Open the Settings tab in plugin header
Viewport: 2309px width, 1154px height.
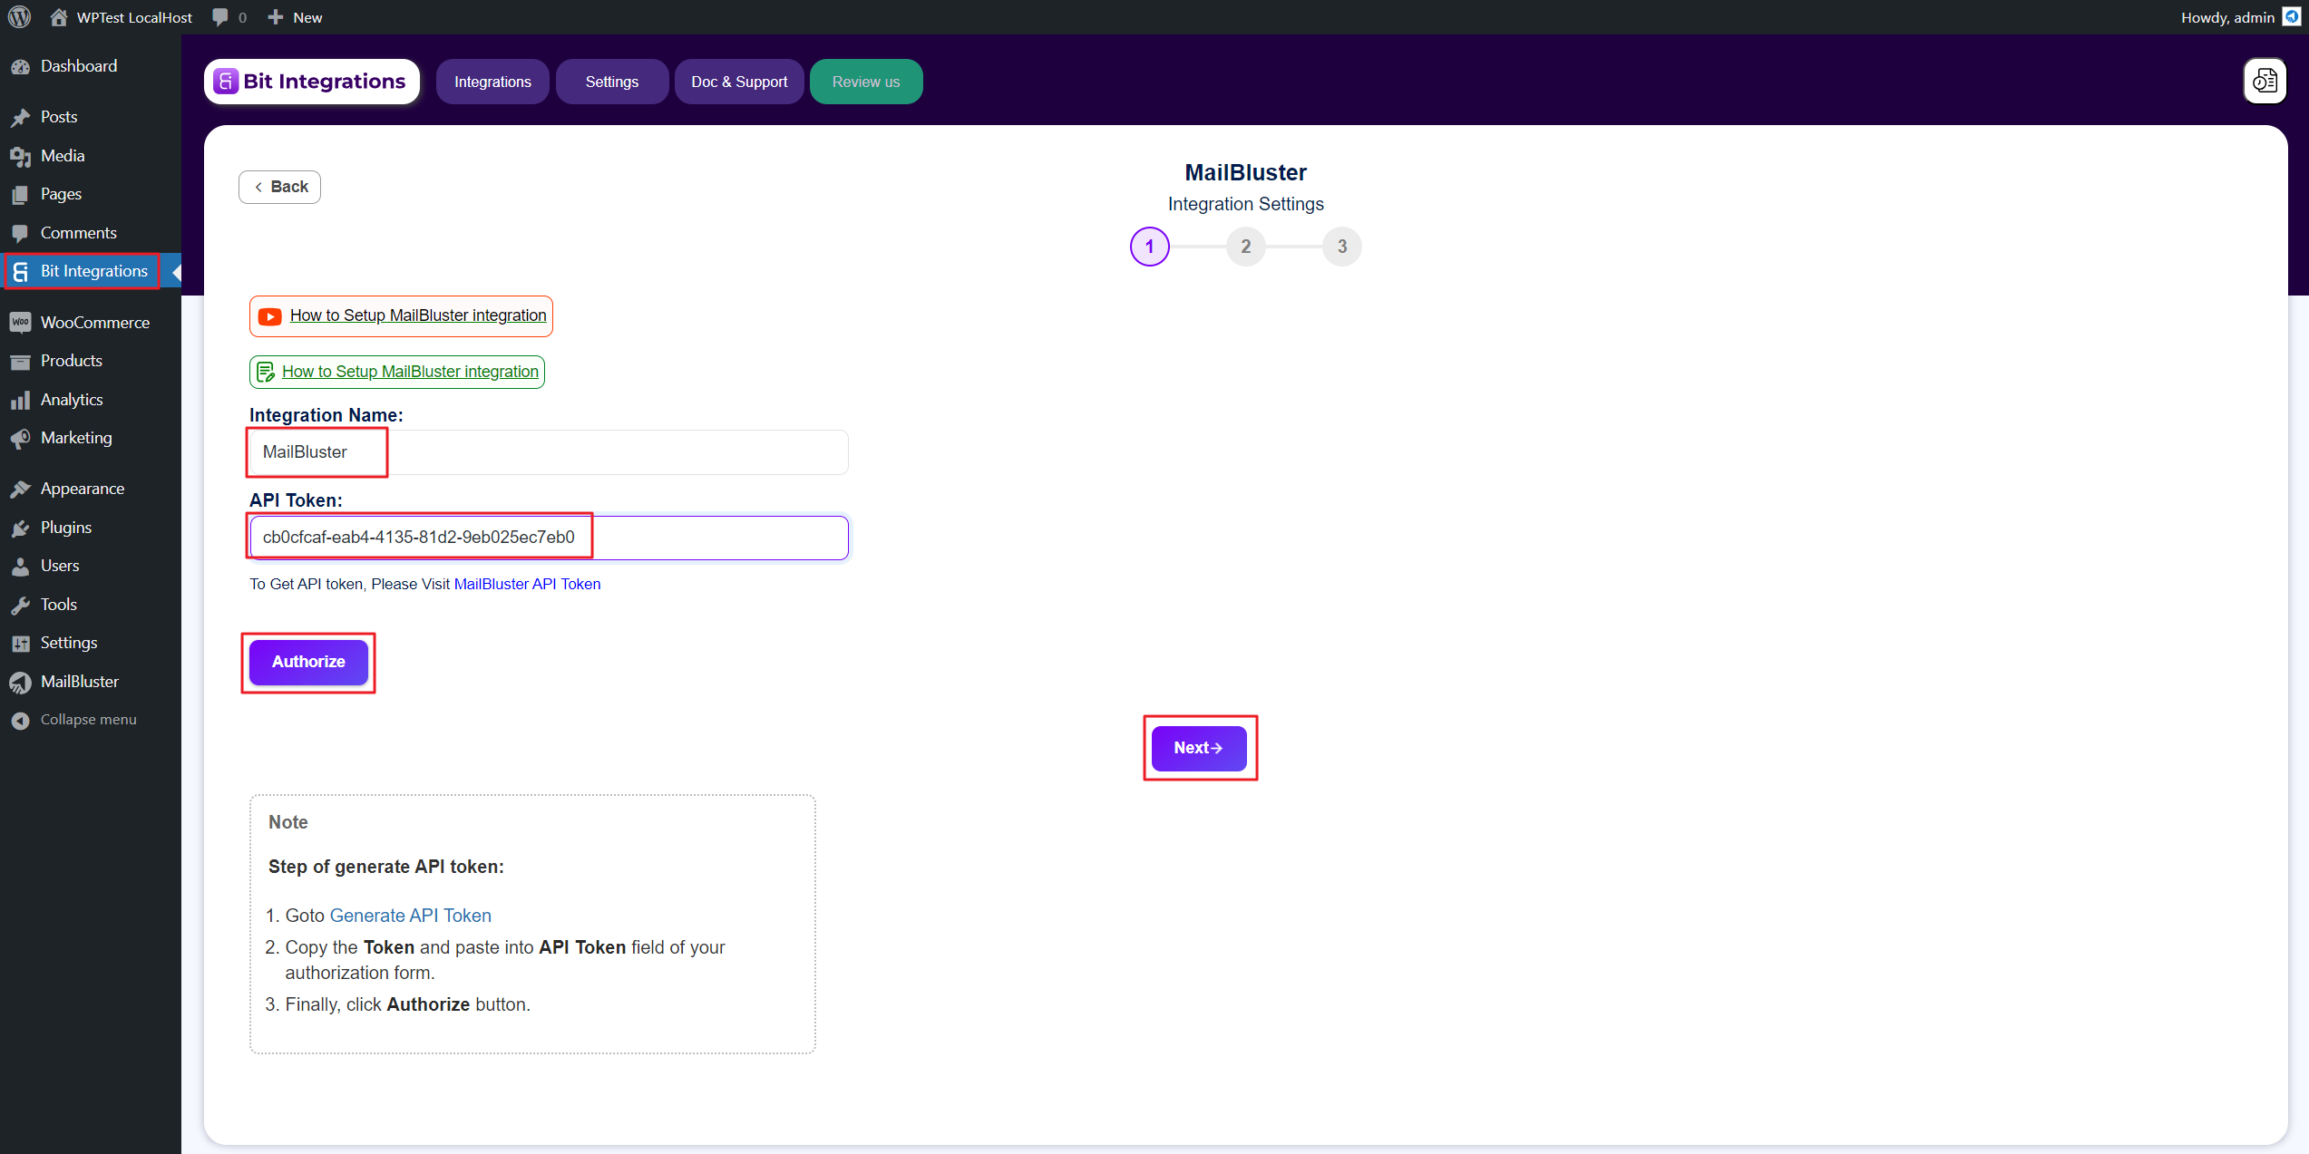point(611,82)
